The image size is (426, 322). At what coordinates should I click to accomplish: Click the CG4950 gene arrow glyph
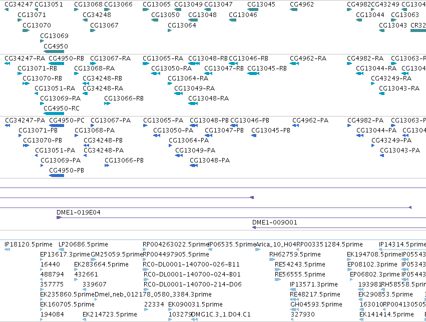[54, 51]
